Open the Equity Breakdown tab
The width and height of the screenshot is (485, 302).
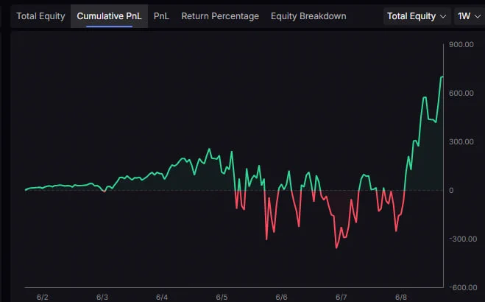(x=308, y=16)
